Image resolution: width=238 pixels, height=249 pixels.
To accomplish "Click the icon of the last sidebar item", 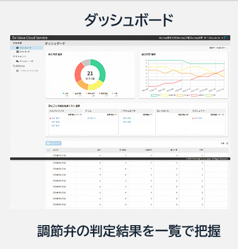I will coord(17,70).
